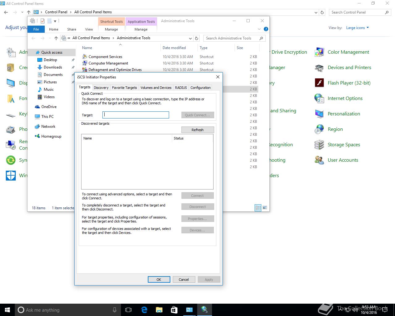Click the Color Management icon
Image resolution: width=395 pixels, height=316 pixels.
(319, 52)
